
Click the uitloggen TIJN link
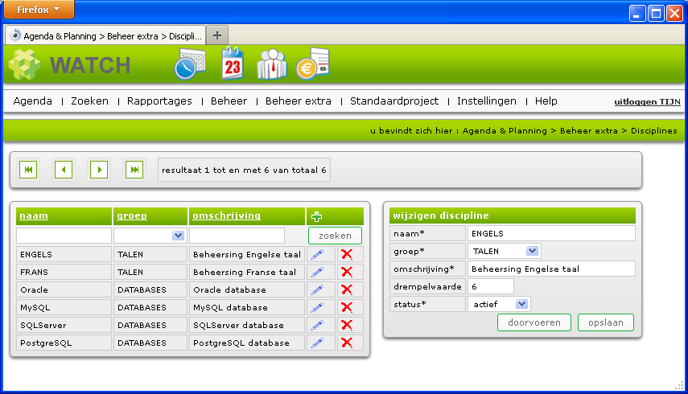[x=647, y=101]
